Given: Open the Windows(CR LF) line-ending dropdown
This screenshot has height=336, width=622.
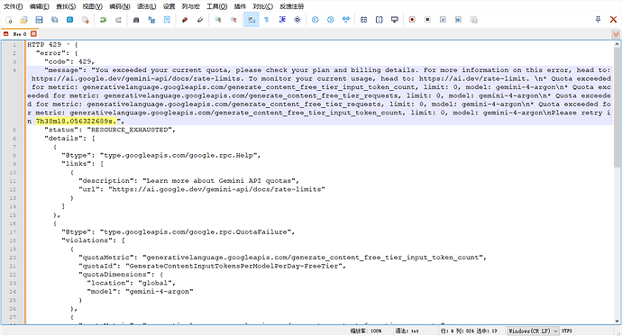Looking at the screenshot, I should coord(533,331).
